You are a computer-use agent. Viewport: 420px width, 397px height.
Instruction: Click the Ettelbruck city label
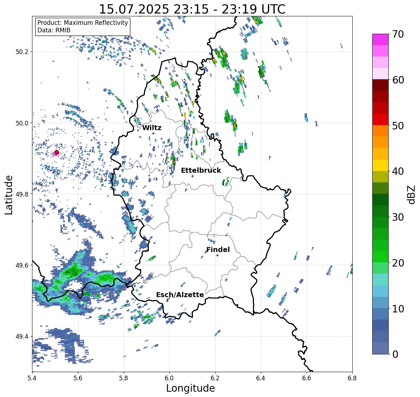pos(201,170)
